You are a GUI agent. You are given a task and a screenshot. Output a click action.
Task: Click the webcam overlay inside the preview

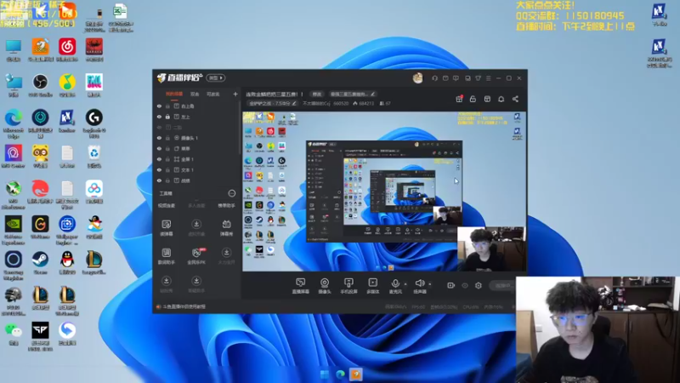point(490,249)
